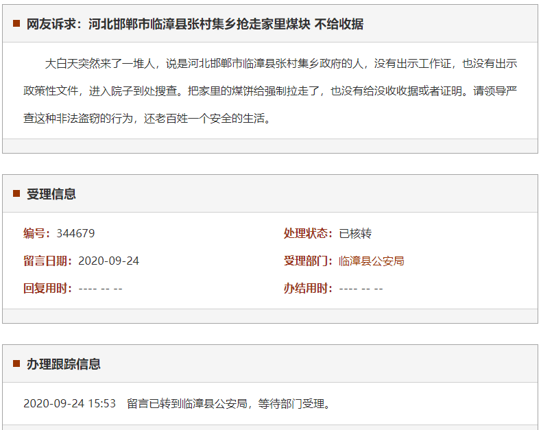Select the message date 2020-09-24 in 受理信息
This screenshot has width=541, height=430.
(108, 261)
